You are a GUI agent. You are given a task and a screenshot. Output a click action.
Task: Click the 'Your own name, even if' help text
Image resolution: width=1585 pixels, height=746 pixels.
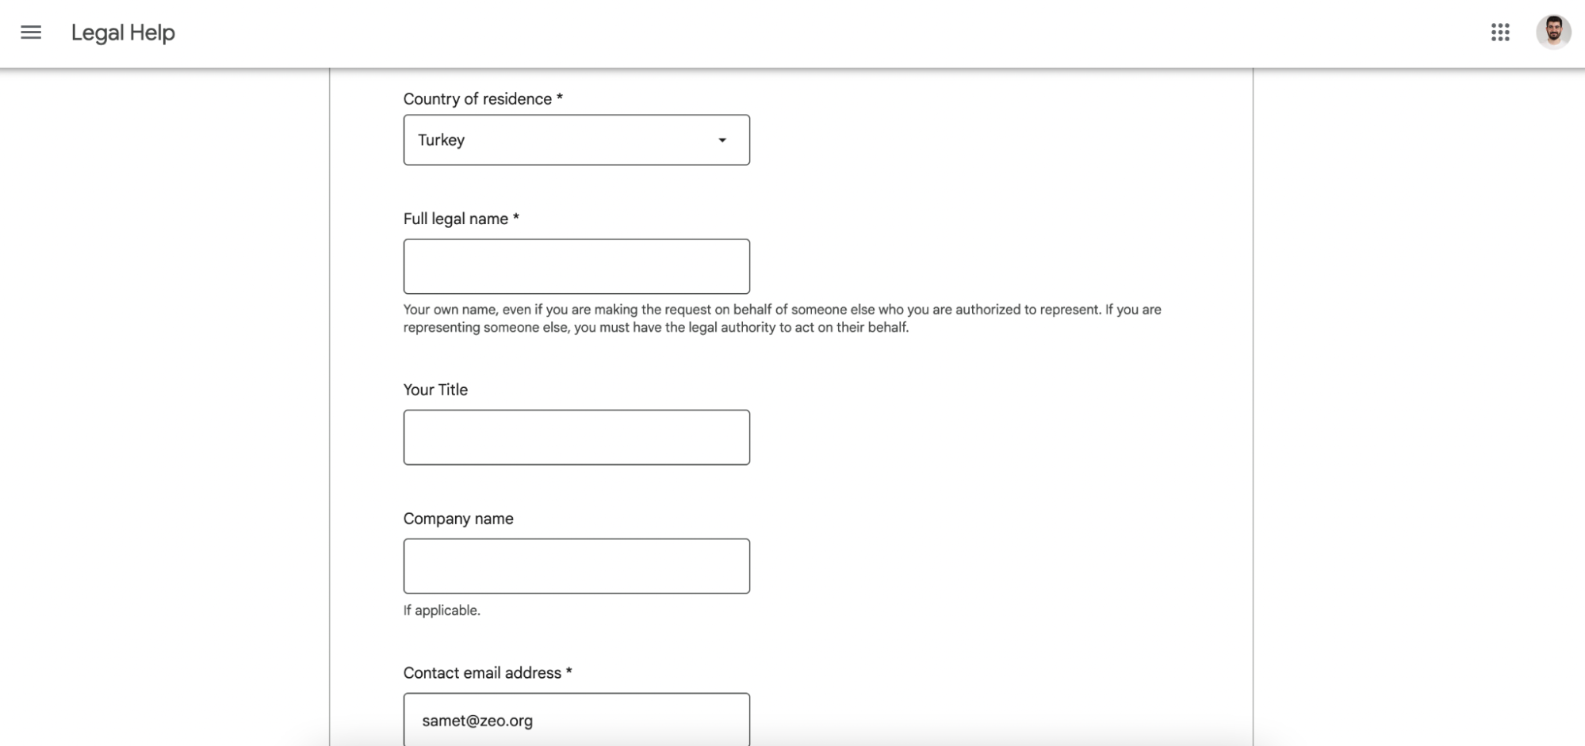coord(783,318)
